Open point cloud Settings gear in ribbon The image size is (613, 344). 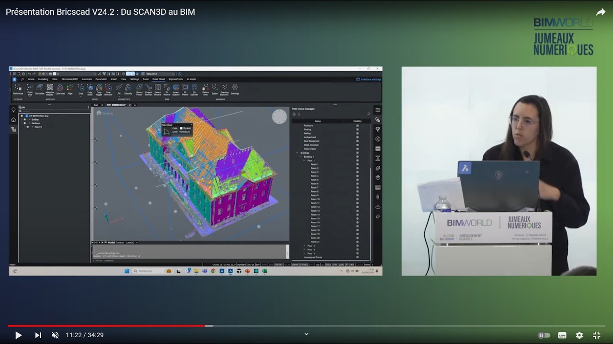[235, 89]
